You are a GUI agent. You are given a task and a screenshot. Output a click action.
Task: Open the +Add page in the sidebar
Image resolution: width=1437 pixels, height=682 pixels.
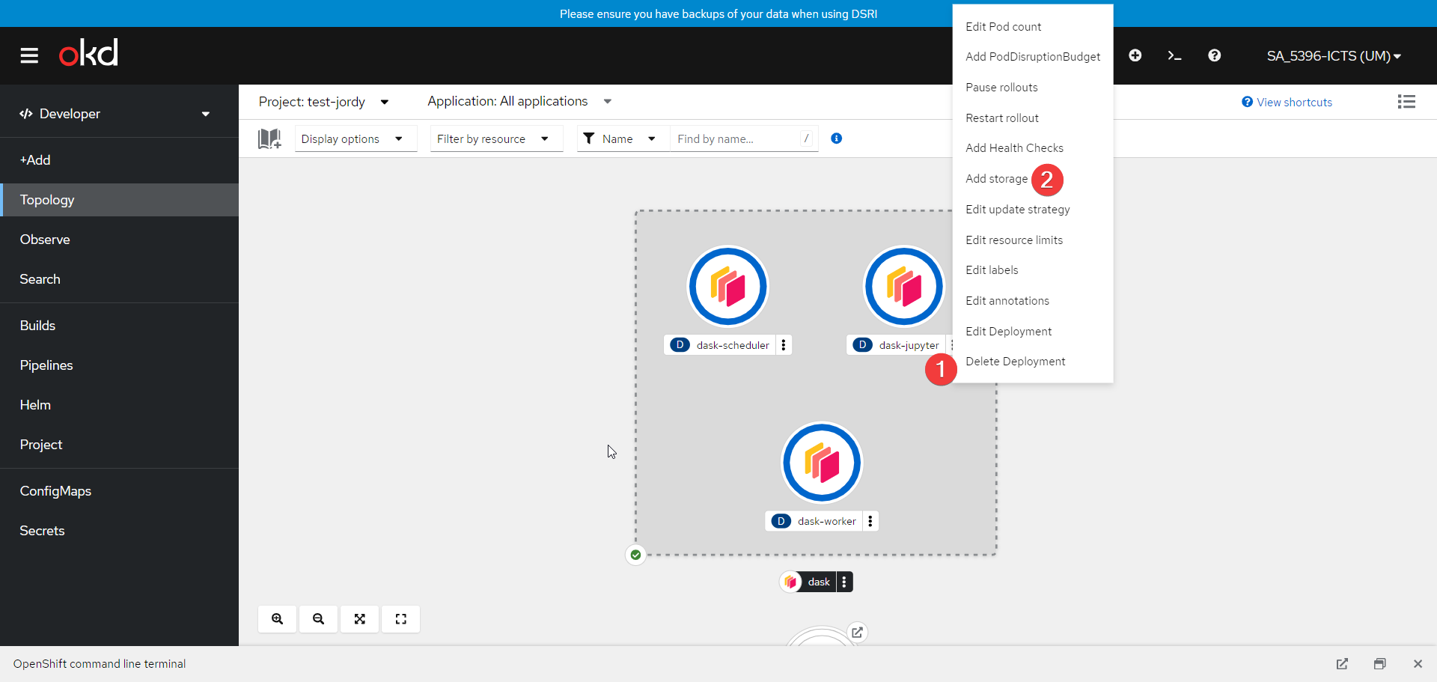click(x=120, y=160)
